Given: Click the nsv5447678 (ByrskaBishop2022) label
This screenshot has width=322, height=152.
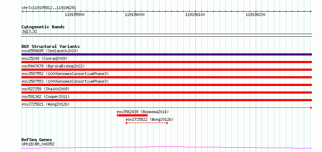Looking at the screenshot, I should coord(53,66).
